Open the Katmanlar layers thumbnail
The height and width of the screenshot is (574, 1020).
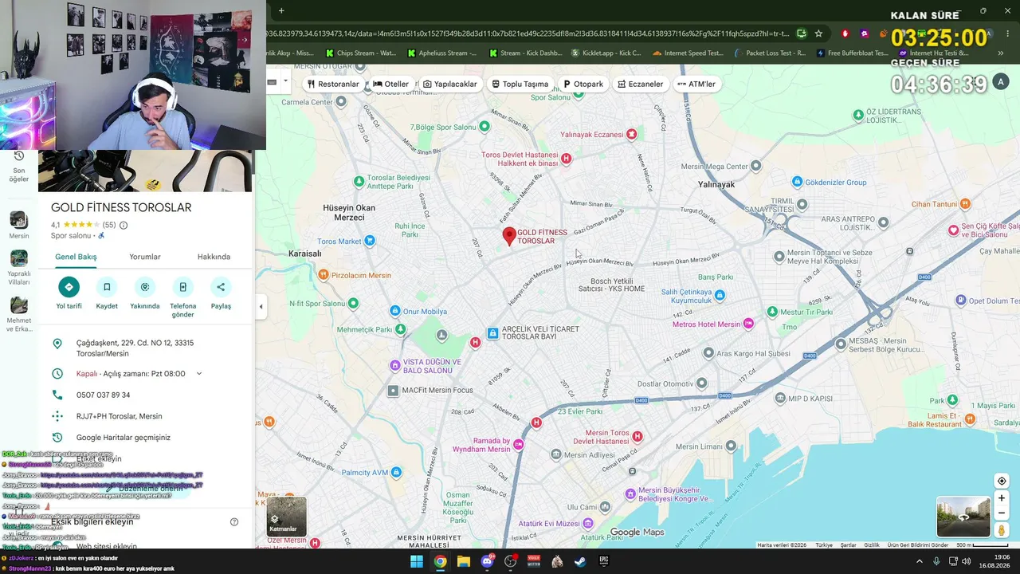pos(286,516)
